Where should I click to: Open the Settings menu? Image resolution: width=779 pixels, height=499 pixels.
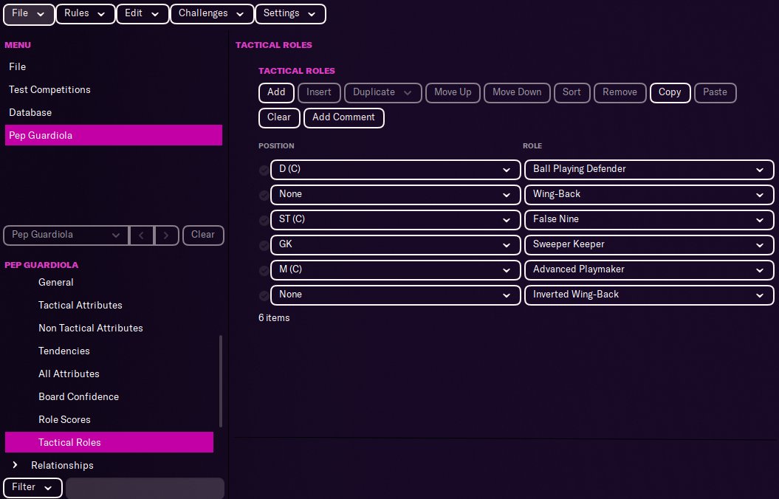pos(290,13)
